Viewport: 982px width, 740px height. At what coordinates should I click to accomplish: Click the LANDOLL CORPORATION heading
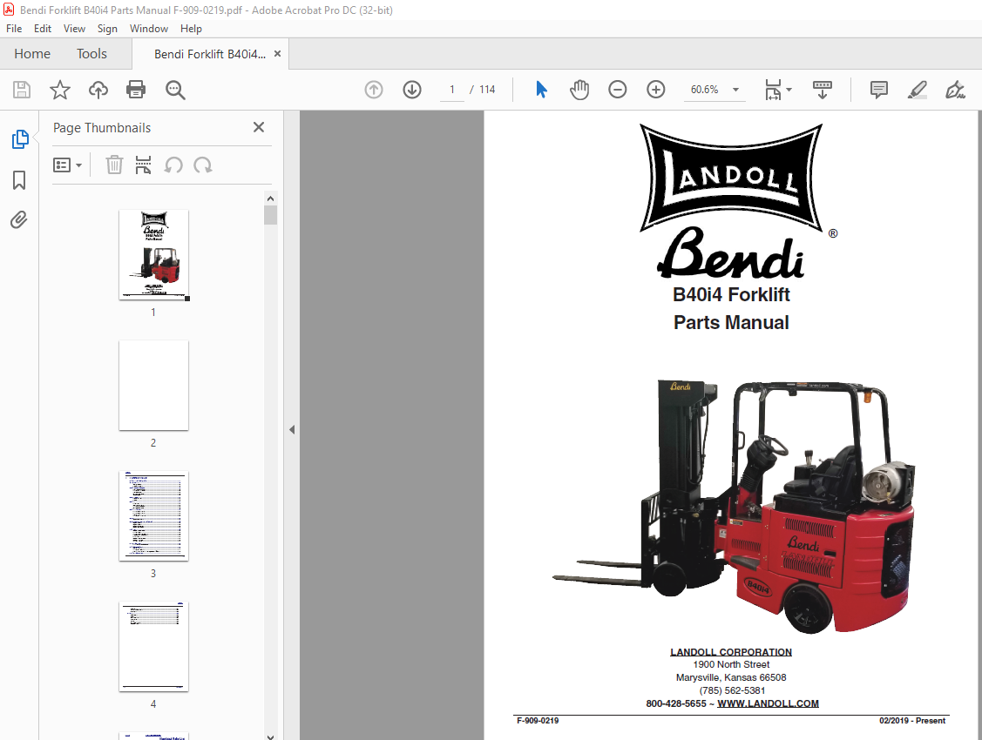731,652
